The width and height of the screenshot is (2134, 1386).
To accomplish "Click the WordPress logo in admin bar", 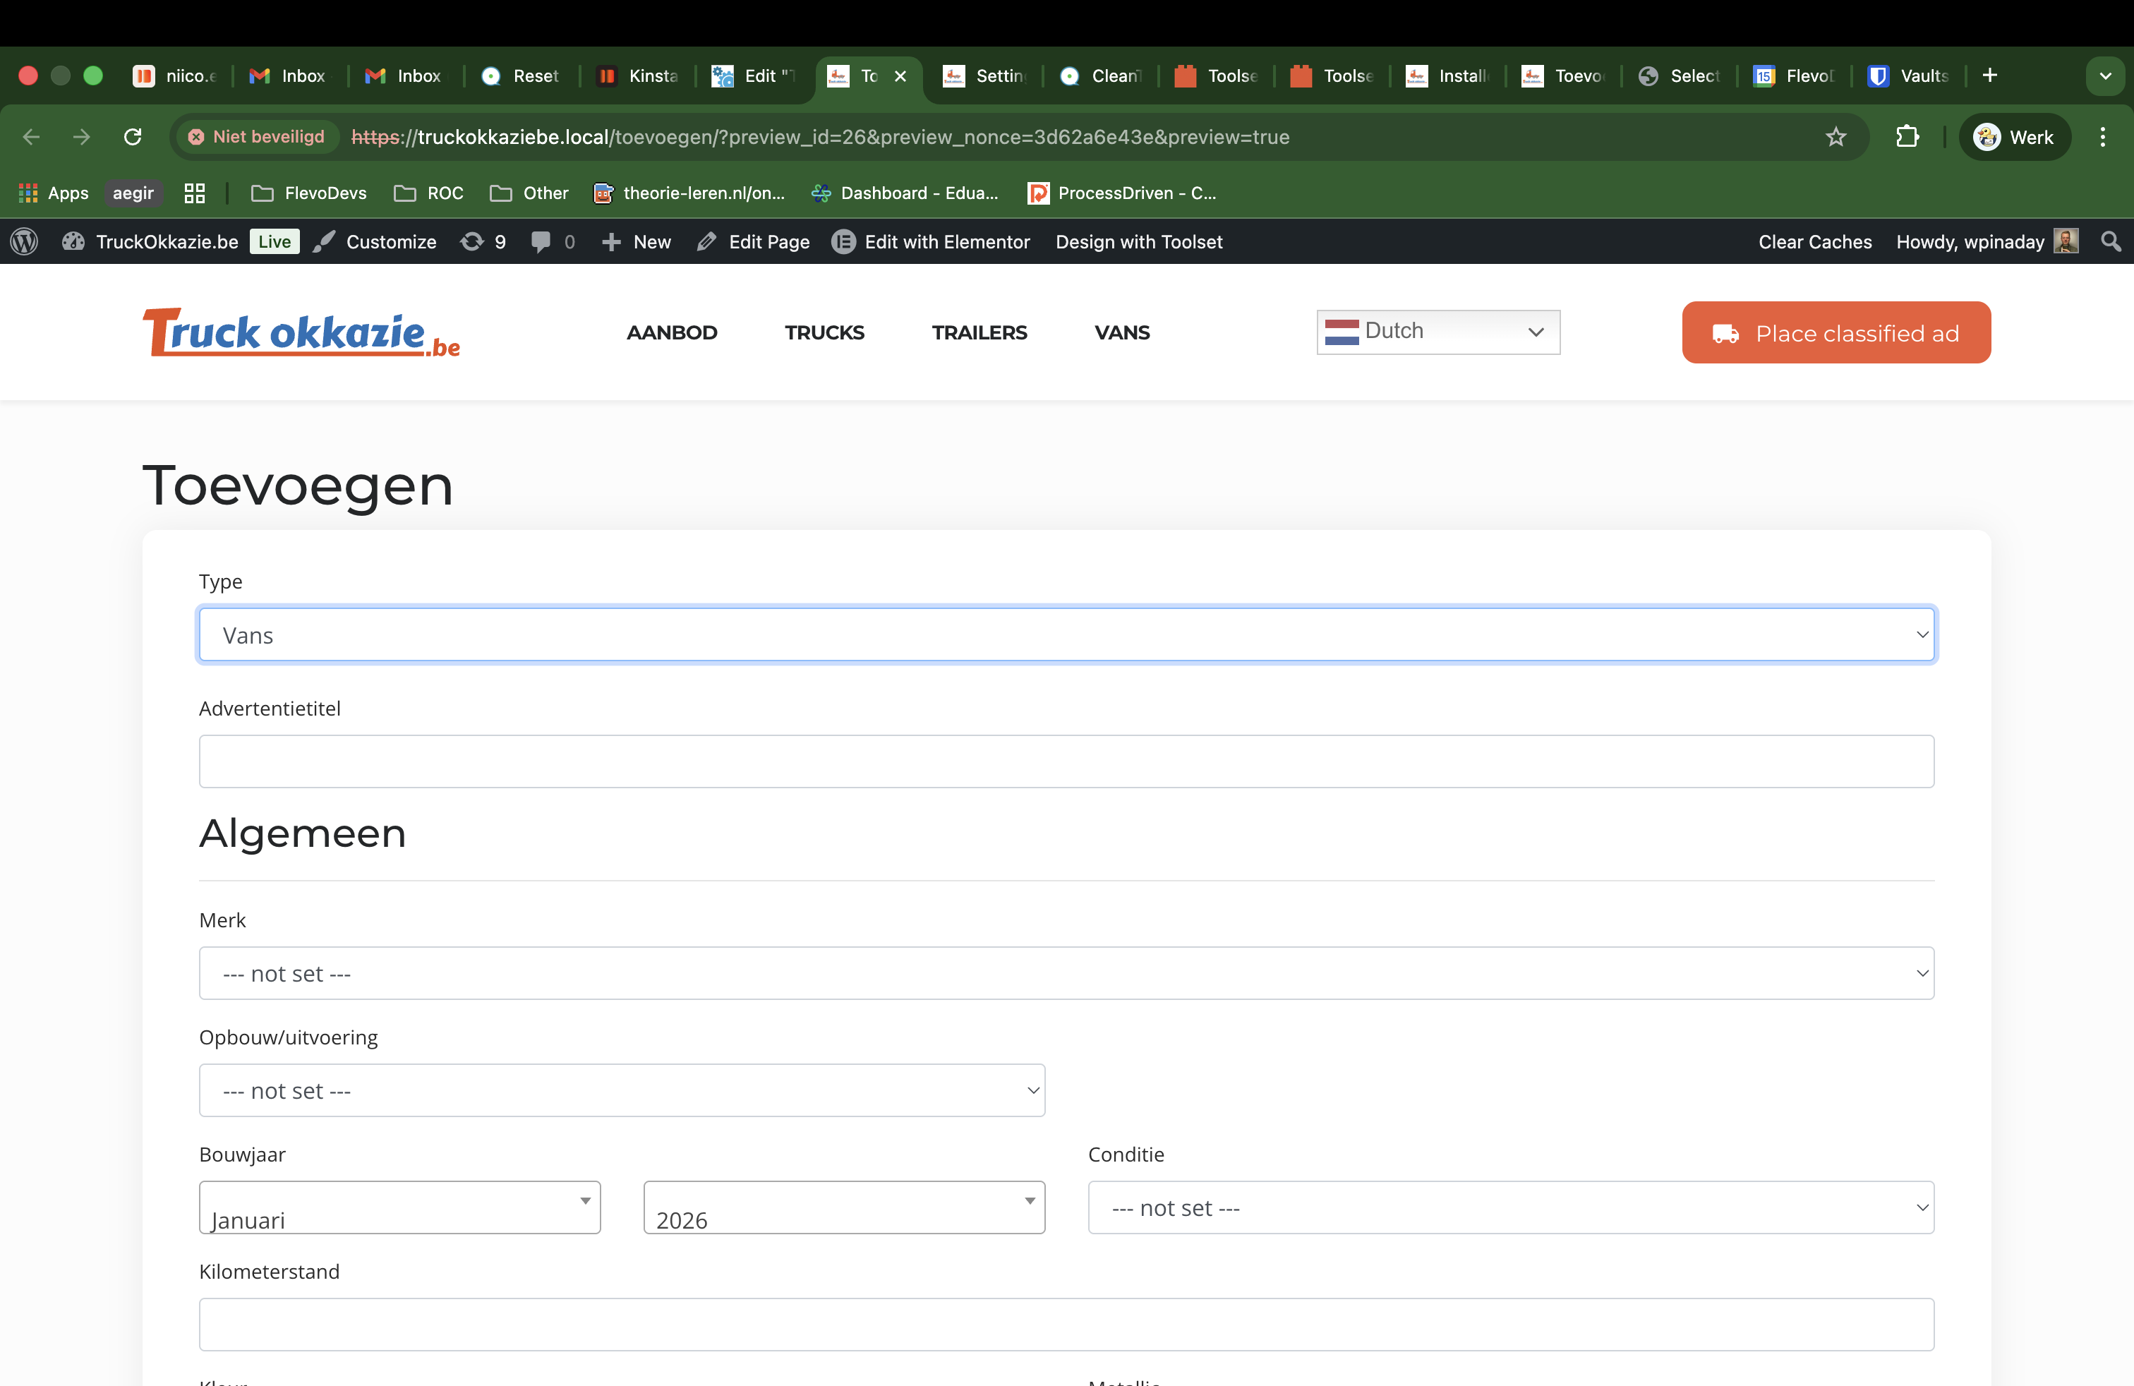I will click(x=24, y=241).
